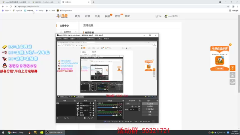Hide the 活动 text source
This screenshot has height=135, width=240.
tap(91, 113)
